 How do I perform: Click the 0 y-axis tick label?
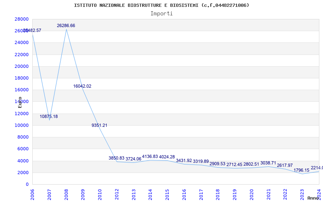coord(27,185)
